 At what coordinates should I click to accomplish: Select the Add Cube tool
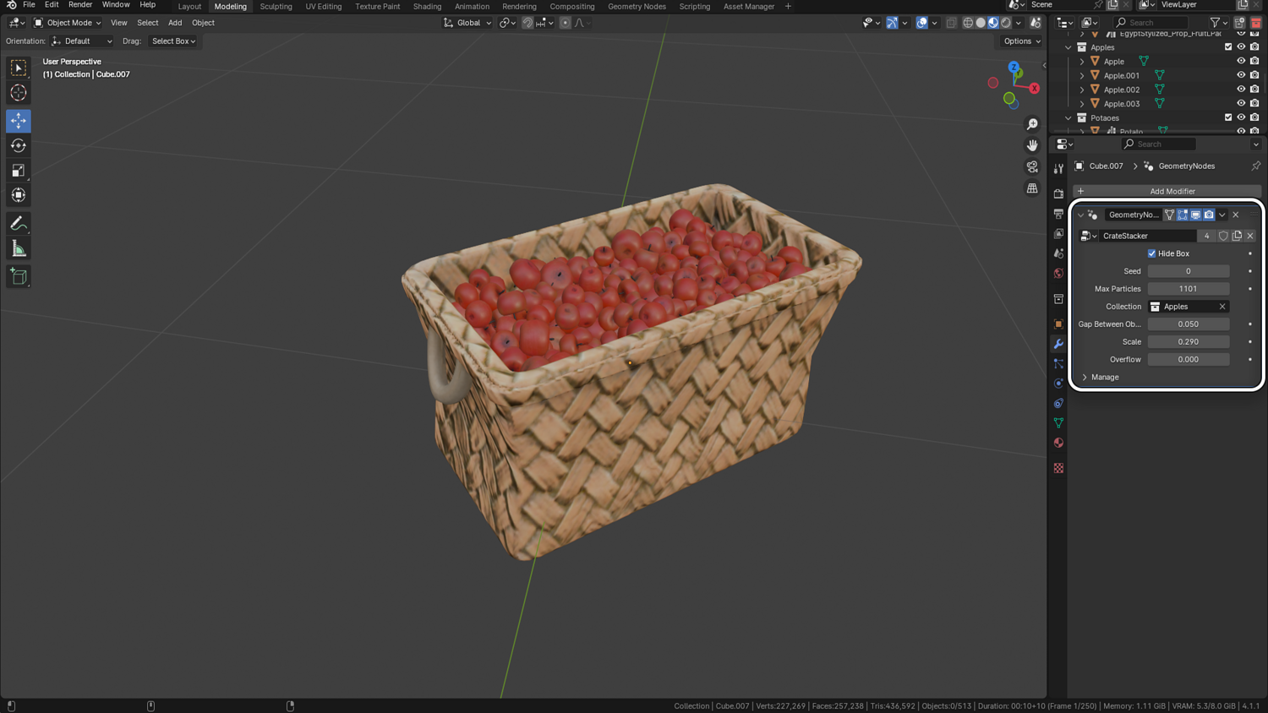click(19, 276)
